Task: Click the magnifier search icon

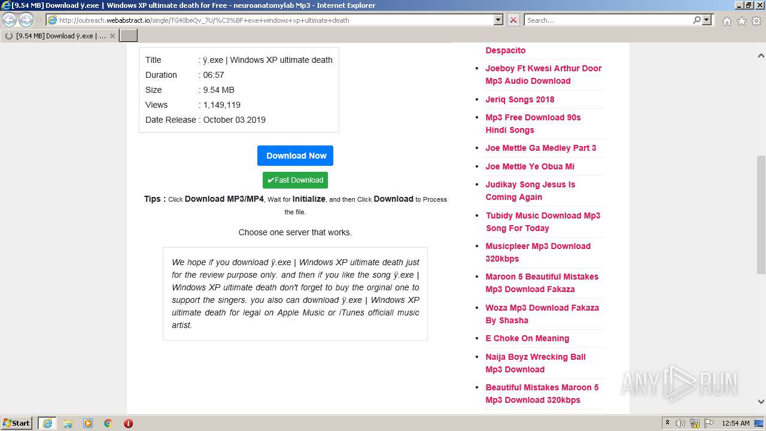Action: click(x=697, y=20)
